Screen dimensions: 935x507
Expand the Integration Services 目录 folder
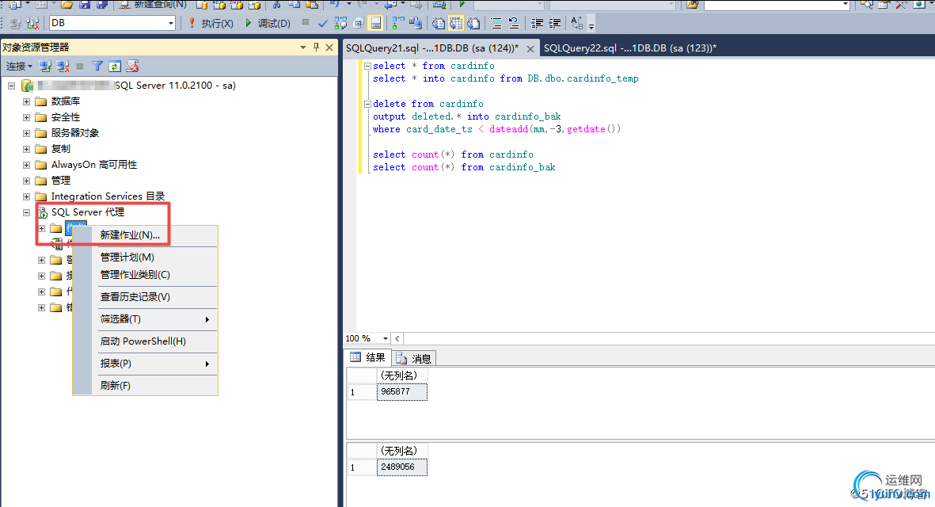(x=26, y=196)
